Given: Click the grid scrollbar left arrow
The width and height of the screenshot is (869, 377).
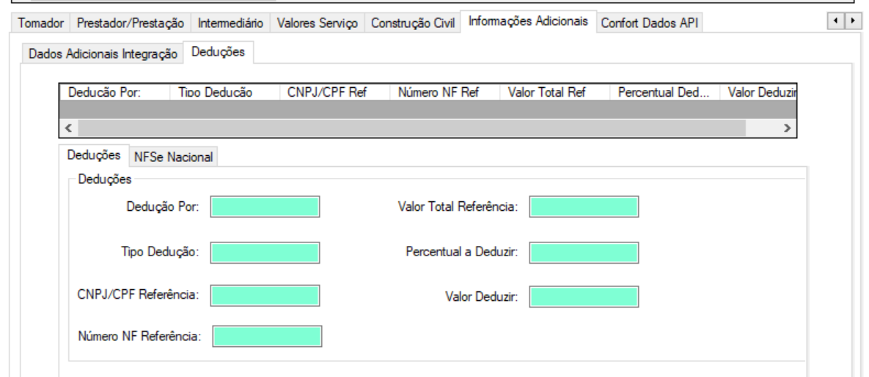Looking at the screenshot, I should point(68,127).
